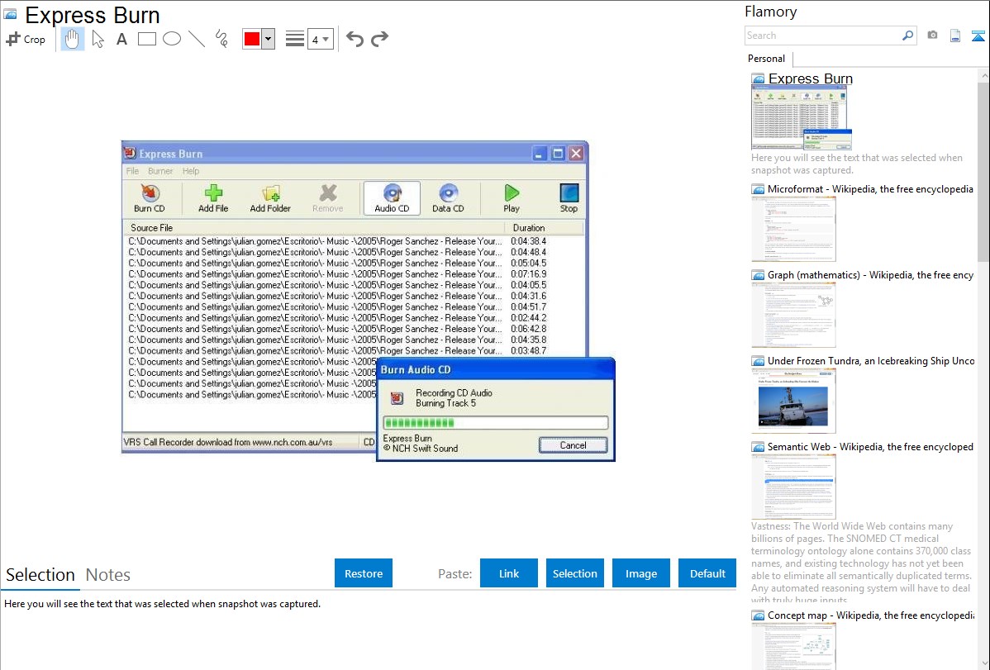
Task: Select the arrow pointer tool
Action: (98, 39)
